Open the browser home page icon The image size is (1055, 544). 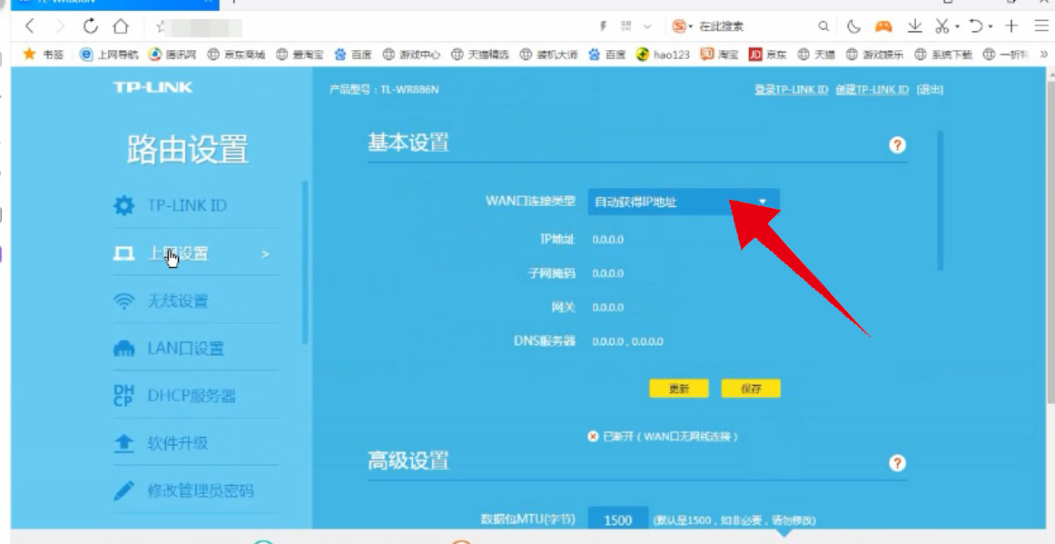[x=121, y=26]
